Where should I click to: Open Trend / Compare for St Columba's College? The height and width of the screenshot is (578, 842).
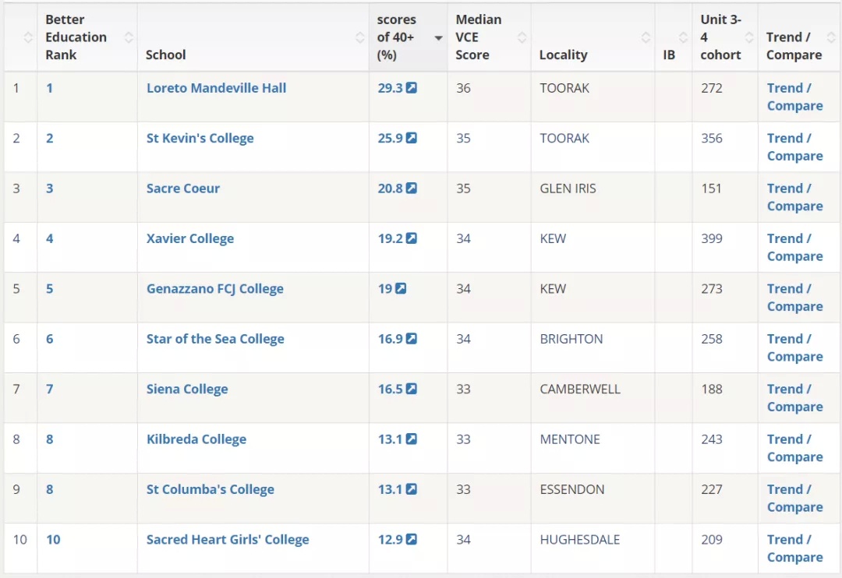click(x=794, y=498)
